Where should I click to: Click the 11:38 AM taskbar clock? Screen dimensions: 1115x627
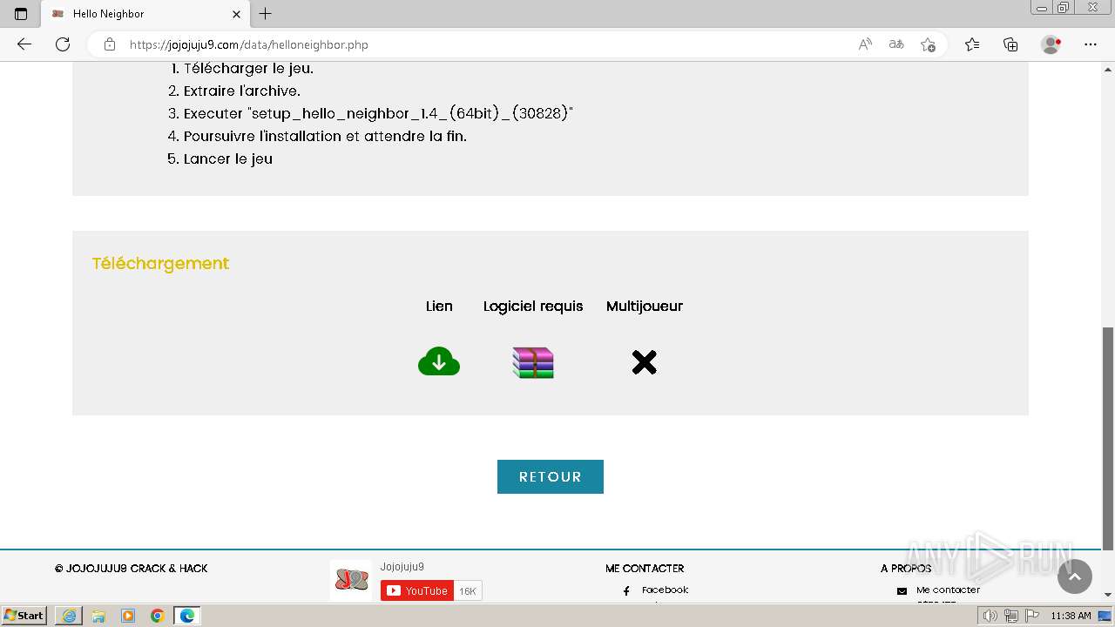(x=1071, y=616)
